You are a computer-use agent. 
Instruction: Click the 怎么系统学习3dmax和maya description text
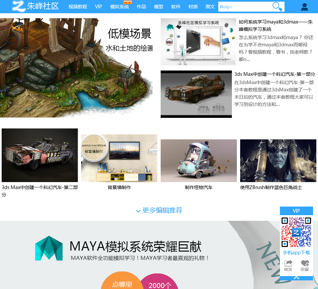(276, 48)
